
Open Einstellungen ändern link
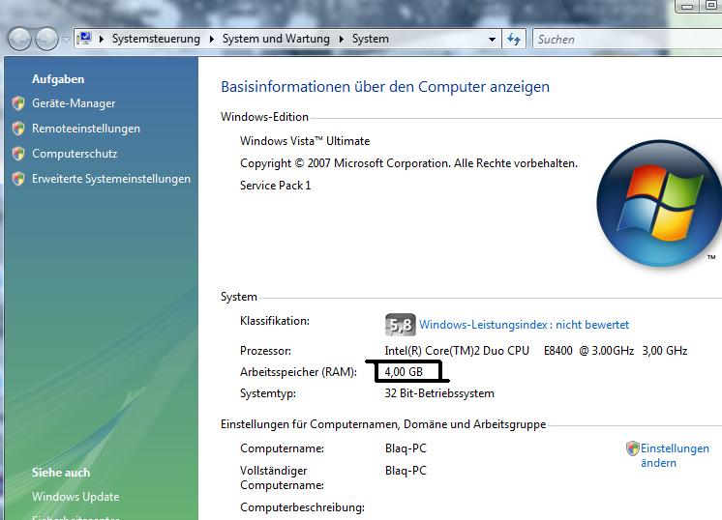pos(675,455)
